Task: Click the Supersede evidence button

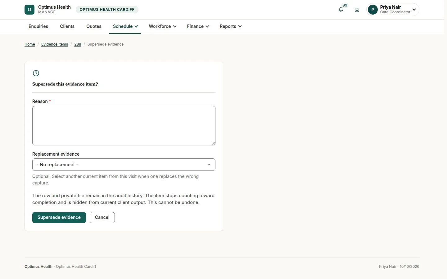Action: [x=59, y=218]
